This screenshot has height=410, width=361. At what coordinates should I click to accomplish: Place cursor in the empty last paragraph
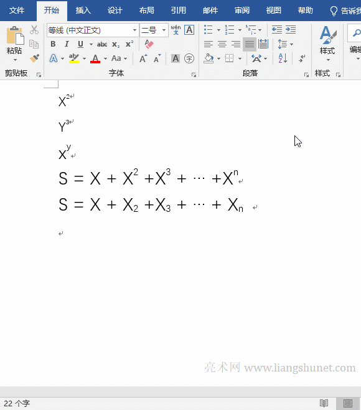click(61, 233)
